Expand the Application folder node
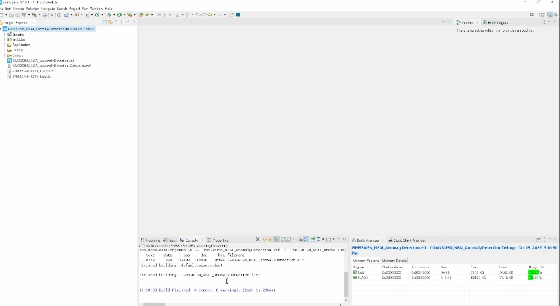 pos(5,45)
